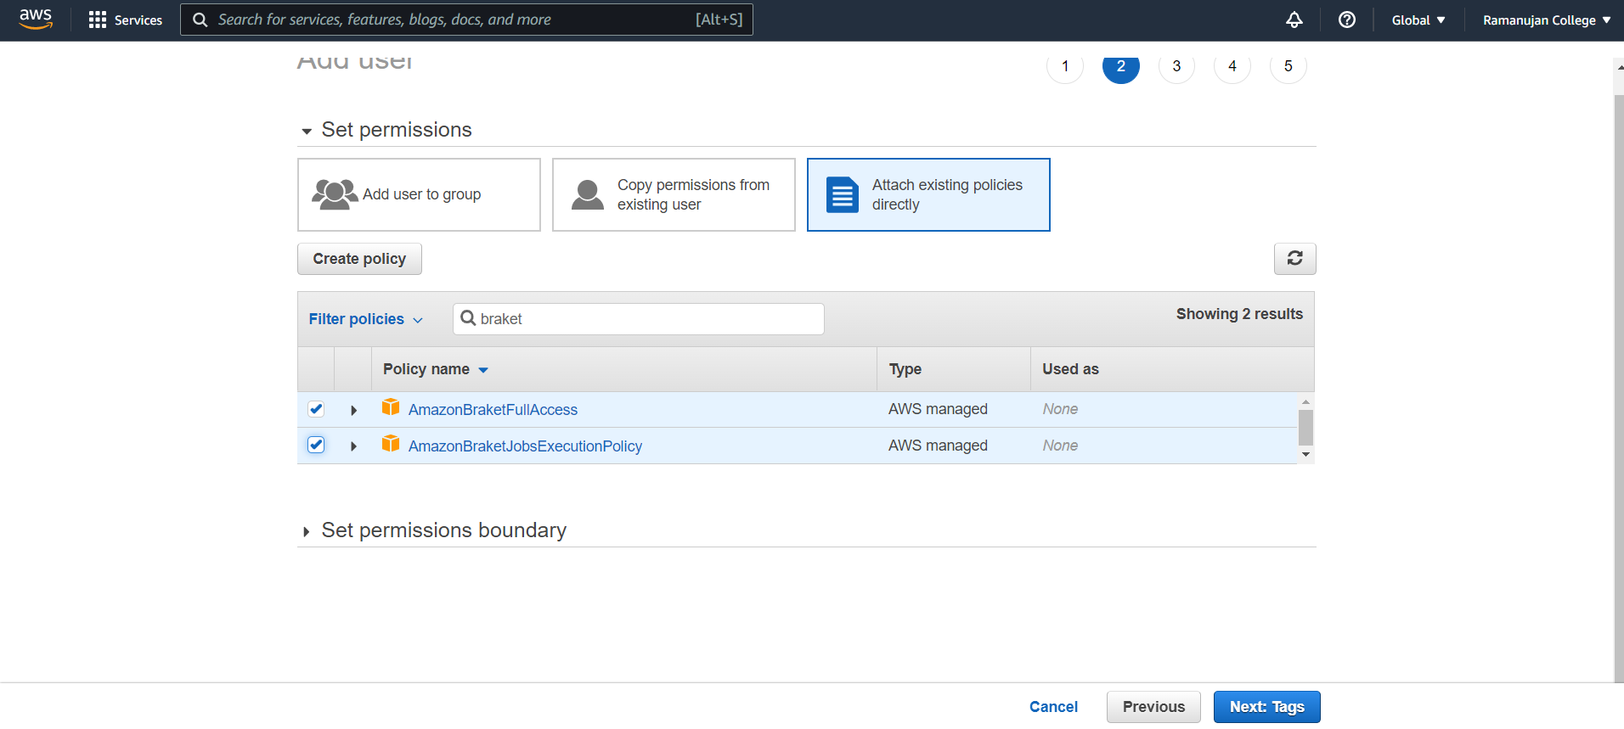Select the Add user to group option
This screenshot has height=729, width=1624.
pos(419,194)
